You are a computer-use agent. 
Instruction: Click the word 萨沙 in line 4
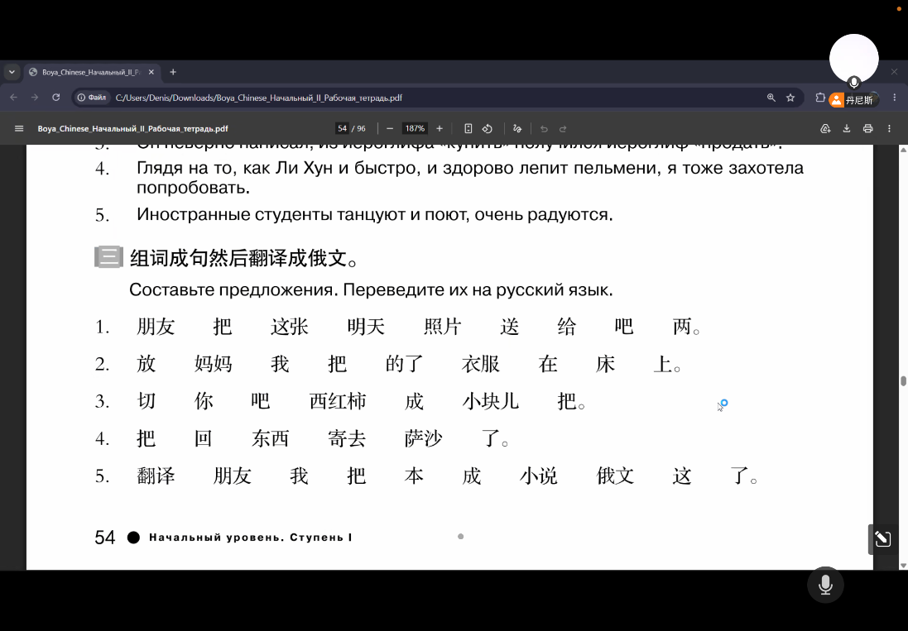click(423, 438)
